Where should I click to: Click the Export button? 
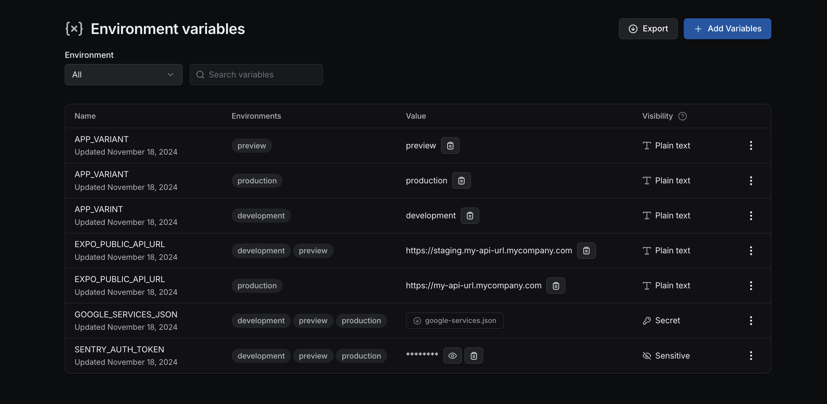click(648, 28)
